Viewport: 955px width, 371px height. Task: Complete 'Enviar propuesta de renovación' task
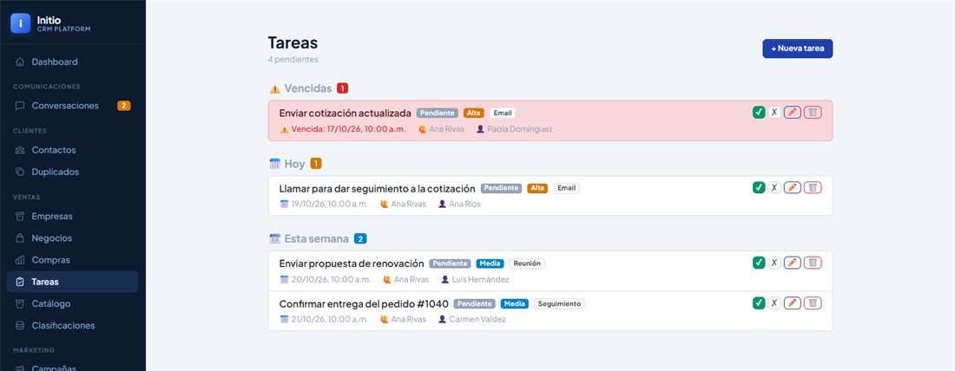[x=759, y=263]
